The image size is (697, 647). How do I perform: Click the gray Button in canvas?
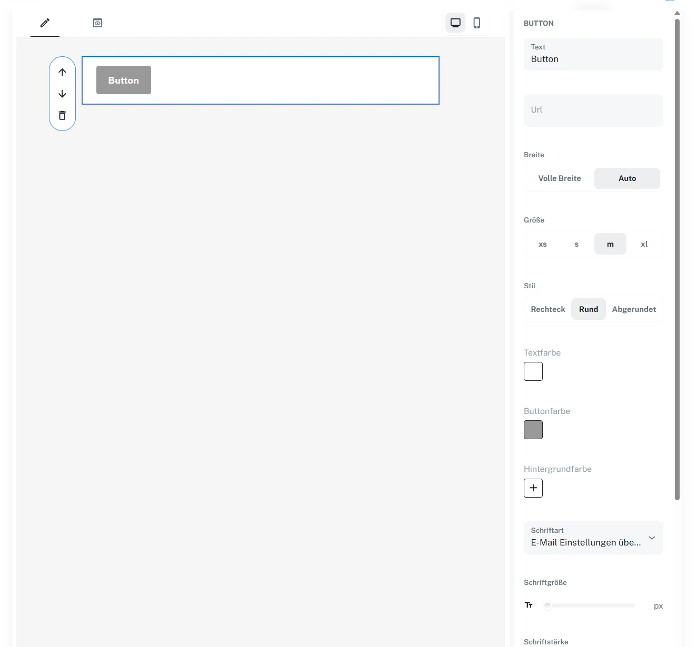[x=124, y=80]
